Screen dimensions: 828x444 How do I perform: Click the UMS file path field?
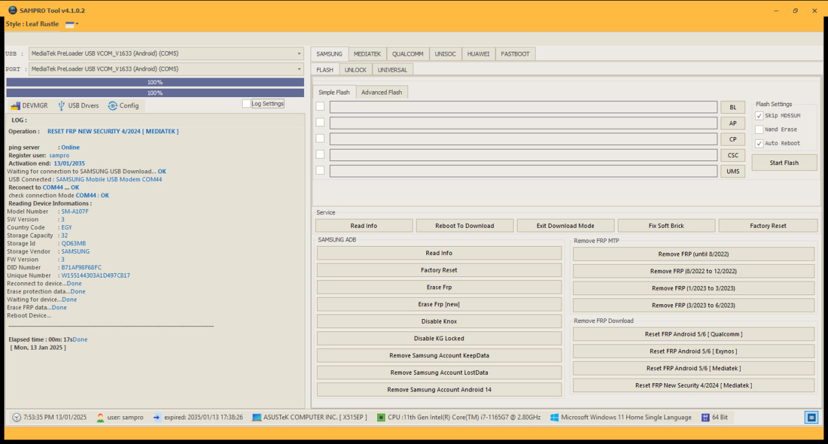(523, 171)
